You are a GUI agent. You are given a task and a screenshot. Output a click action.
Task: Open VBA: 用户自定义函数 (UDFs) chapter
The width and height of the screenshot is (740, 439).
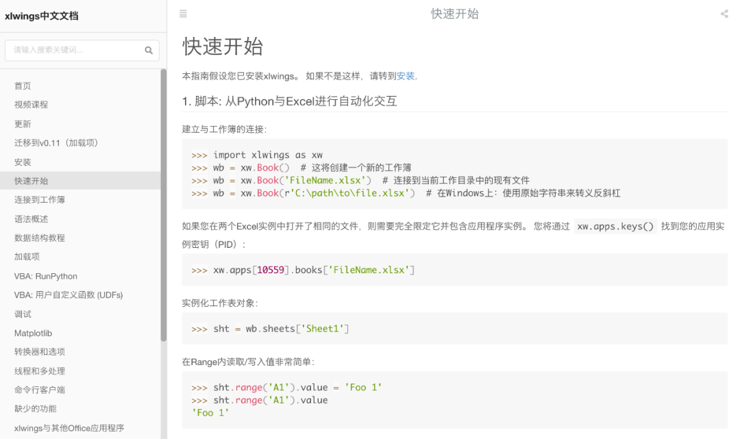click(x=69, y=295)
